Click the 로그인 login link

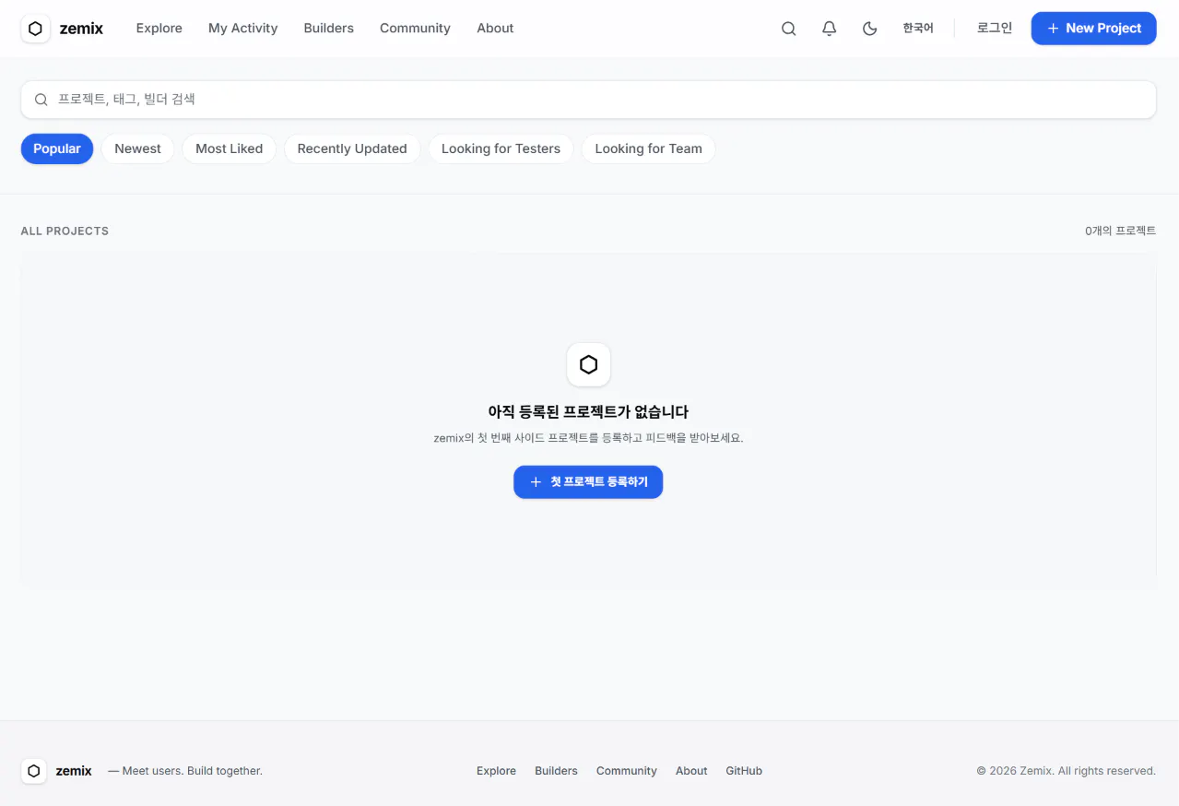pos(995,29)
